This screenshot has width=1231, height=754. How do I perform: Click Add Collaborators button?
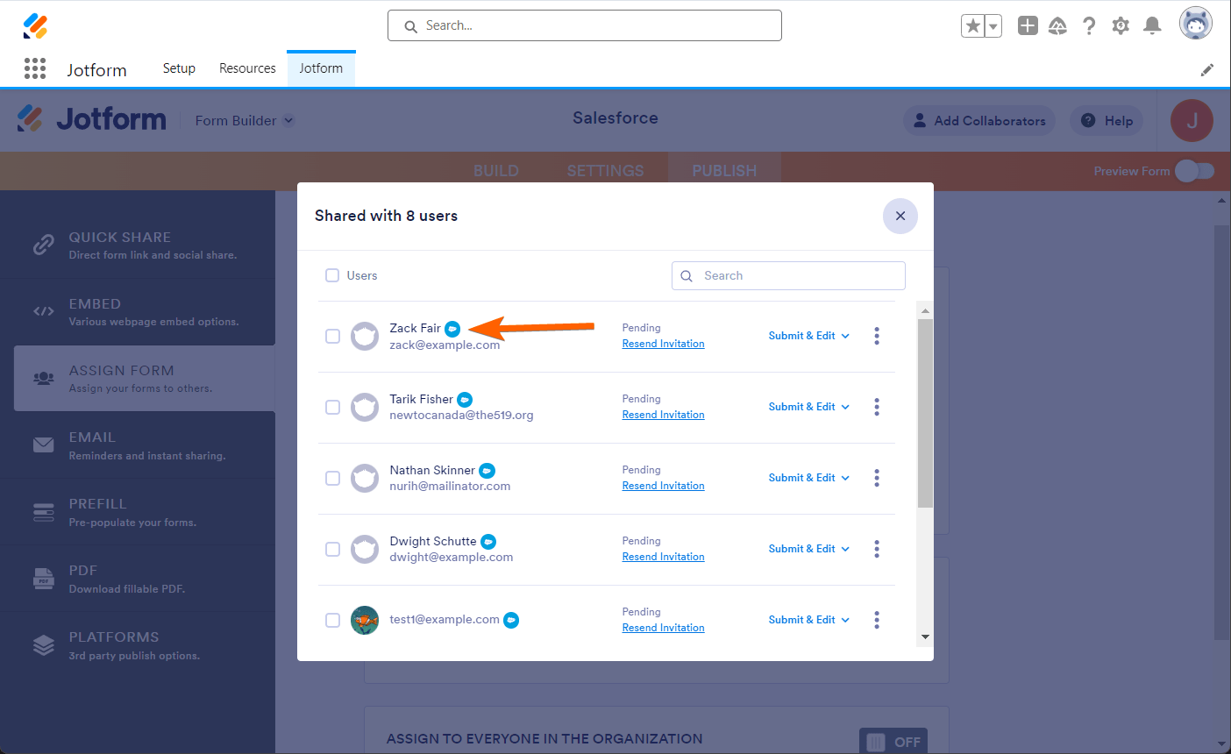pos(979,121)
